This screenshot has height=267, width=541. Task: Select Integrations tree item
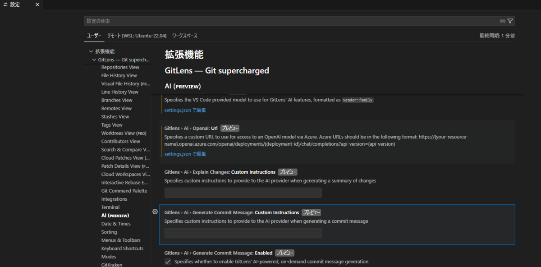point(114,199)
